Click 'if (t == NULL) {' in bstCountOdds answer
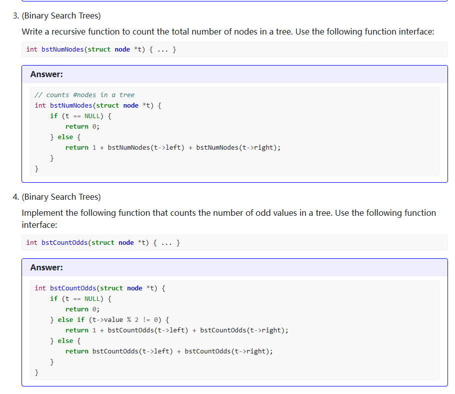This screenshot has width=455, height=394. (80, 299)
